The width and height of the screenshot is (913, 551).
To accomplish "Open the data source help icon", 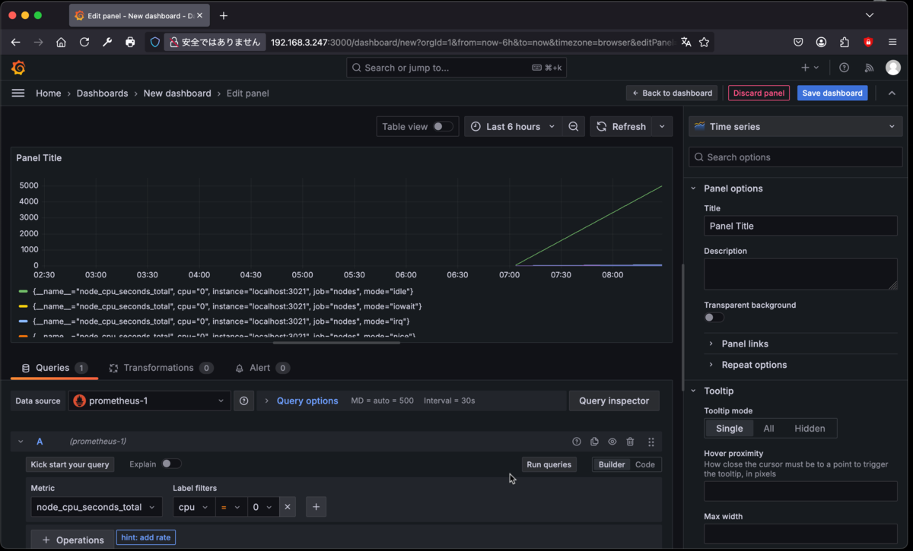I will [x=243, y=401].
